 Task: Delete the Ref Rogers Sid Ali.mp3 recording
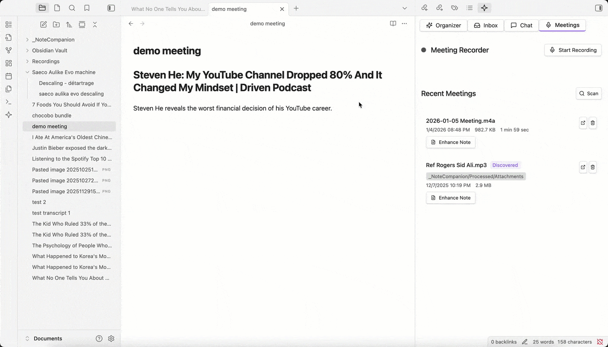(x=593, y=167)
